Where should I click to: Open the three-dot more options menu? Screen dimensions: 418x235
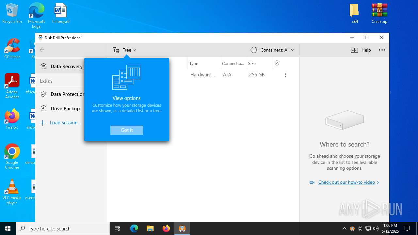click(x=382, y=50)
